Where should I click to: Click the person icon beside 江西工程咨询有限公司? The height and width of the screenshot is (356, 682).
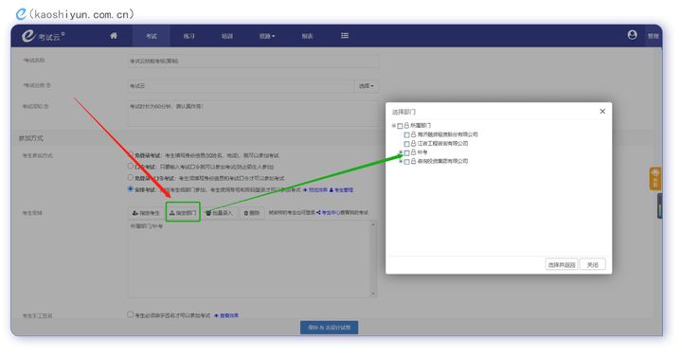tap(413, 143)
